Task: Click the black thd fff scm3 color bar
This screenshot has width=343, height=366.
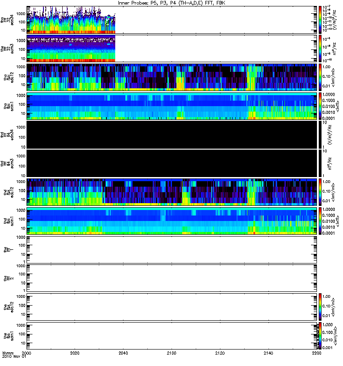Action: pos(320,163)
